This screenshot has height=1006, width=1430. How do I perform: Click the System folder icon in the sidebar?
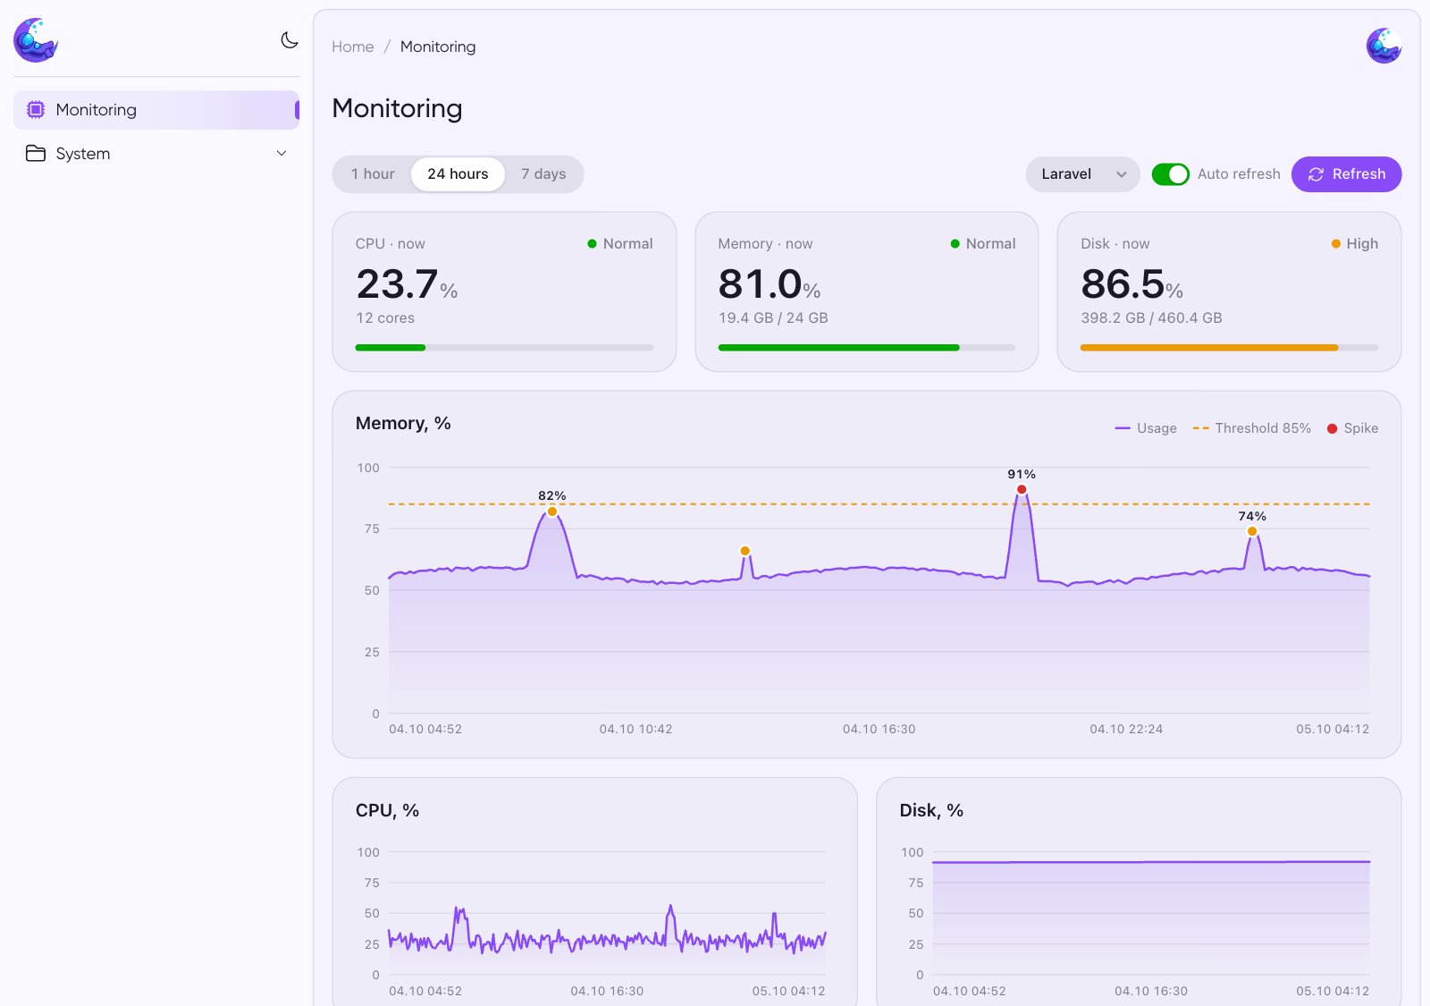(36, 154)
